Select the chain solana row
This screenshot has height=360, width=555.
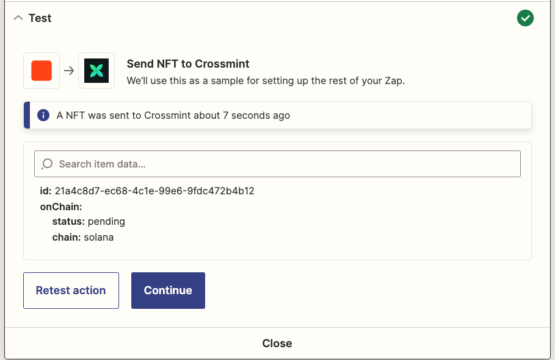tap(83, 237)
